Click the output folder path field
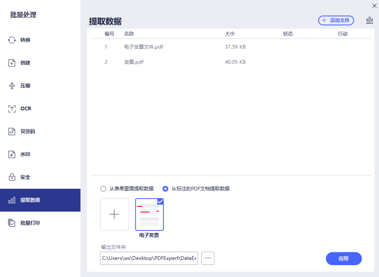Screen dimensions: 379x277 click(148, 258)
